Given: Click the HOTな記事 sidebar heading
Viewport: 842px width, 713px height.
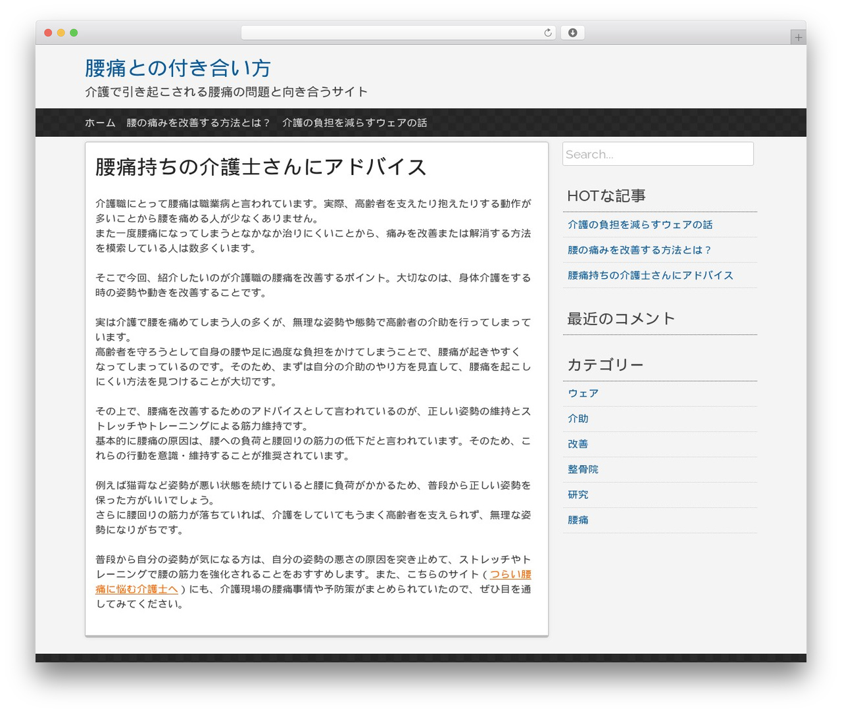Looking at the screenshot, I should tap(606, 196).
